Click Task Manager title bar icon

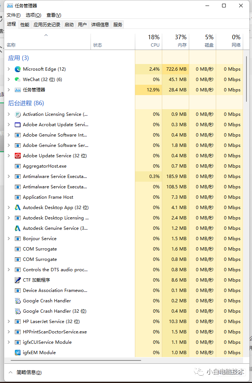click(x=10, y=6)
